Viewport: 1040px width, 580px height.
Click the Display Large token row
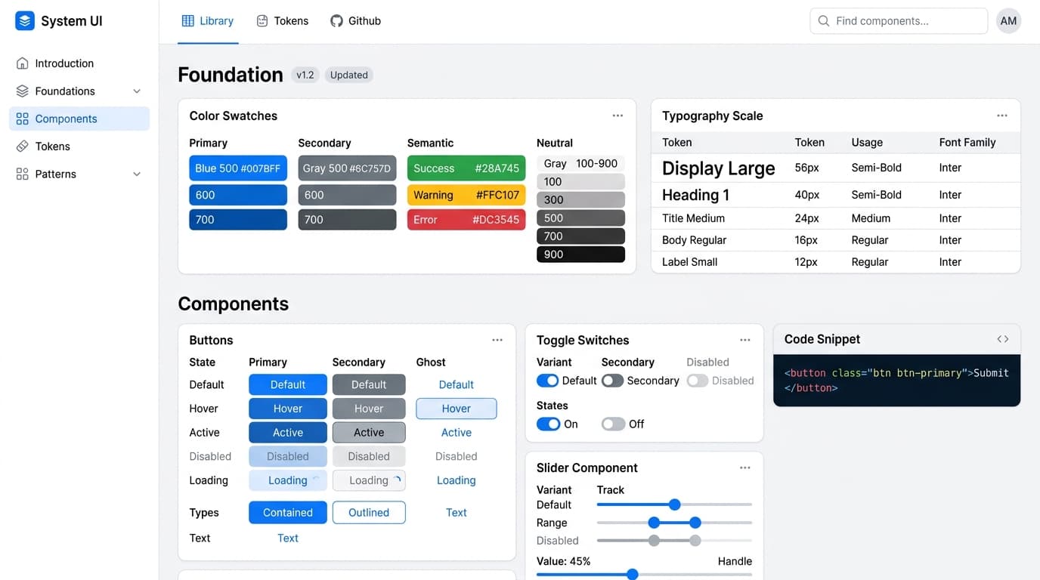(836, 168)
